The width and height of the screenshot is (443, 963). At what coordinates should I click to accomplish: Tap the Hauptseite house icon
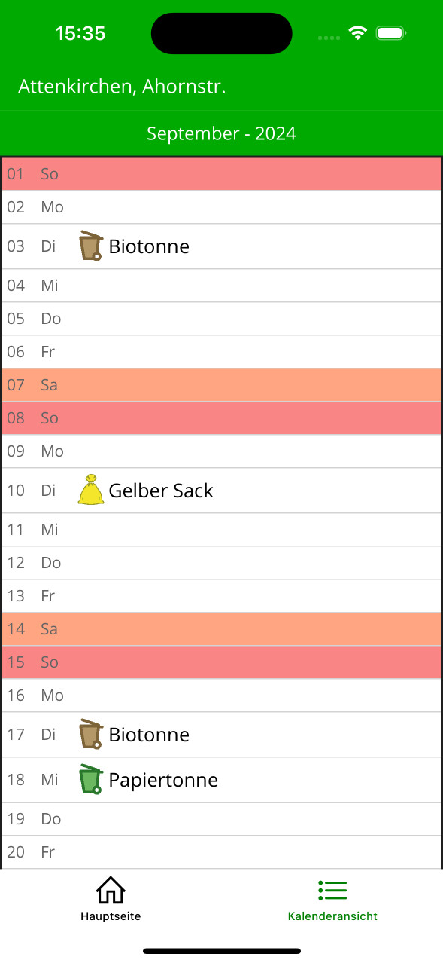111,891
